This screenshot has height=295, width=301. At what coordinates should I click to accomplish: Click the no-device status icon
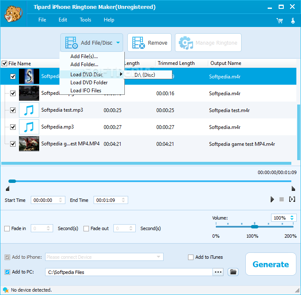5,290
